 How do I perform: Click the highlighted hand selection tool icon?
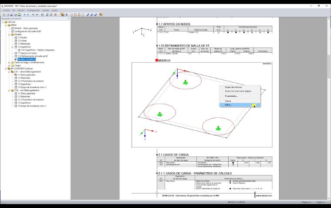point(62,14)
